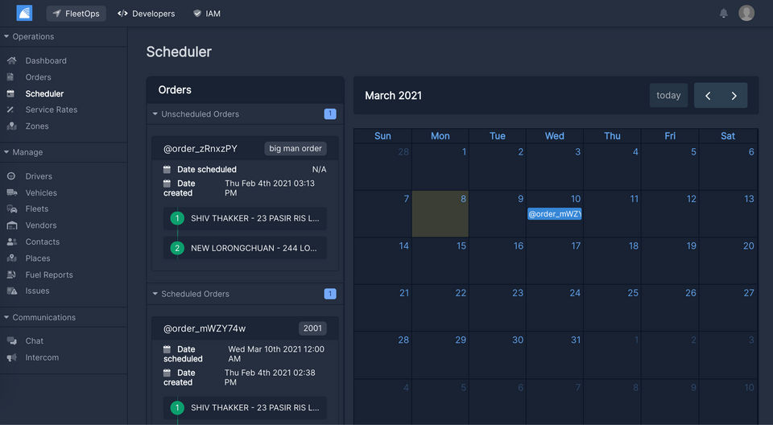This screenshot has width=773, height=425.
Task: Switch to the IAM tab
Action: pyautogui.click(x=207, y=14)
